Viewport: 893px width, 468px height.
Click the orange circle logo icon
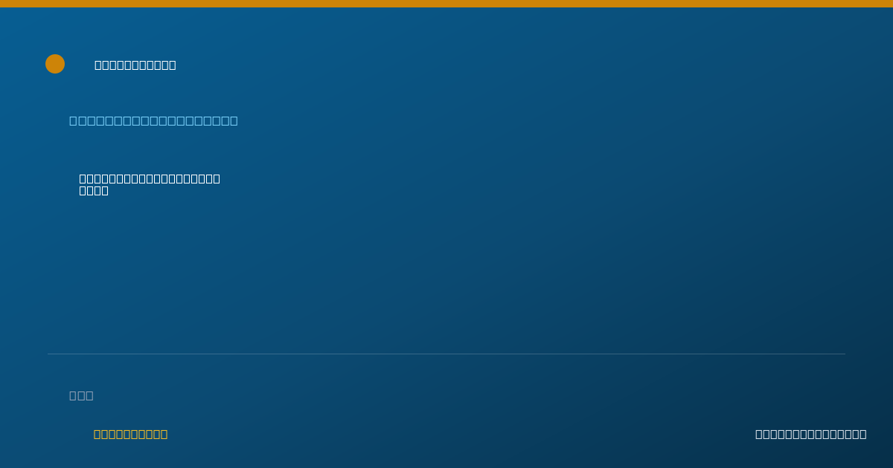55,64
